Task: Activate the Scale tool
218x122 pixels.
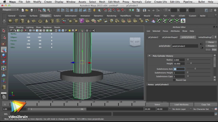Action: pyautogui.click(x=4, y=62)
